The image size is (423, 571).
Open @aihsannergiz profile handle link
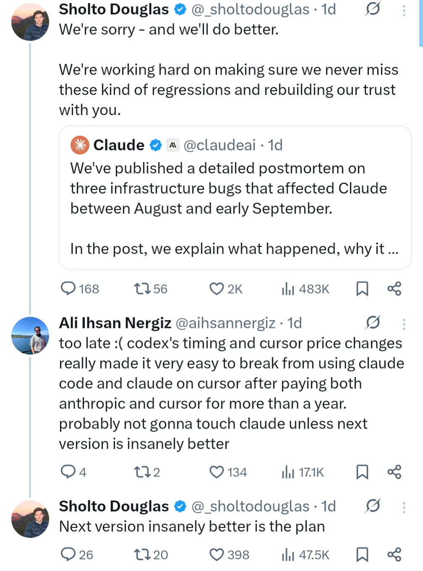225,323
